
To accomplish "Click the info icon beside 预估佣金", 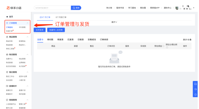I will coord(163,46).
